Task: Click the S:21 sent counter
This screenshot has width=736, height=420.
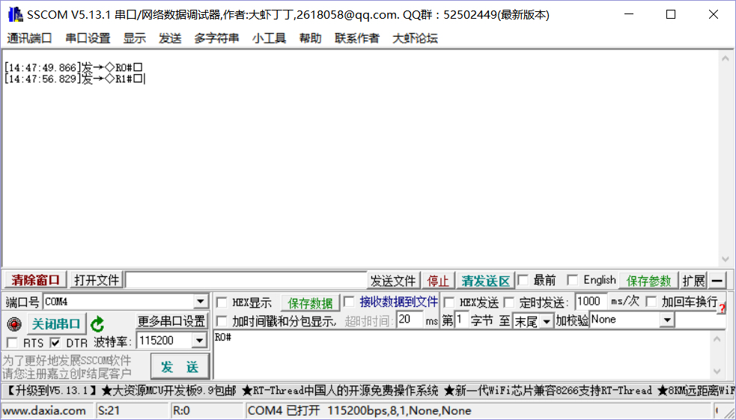Action: click(109, 410)
